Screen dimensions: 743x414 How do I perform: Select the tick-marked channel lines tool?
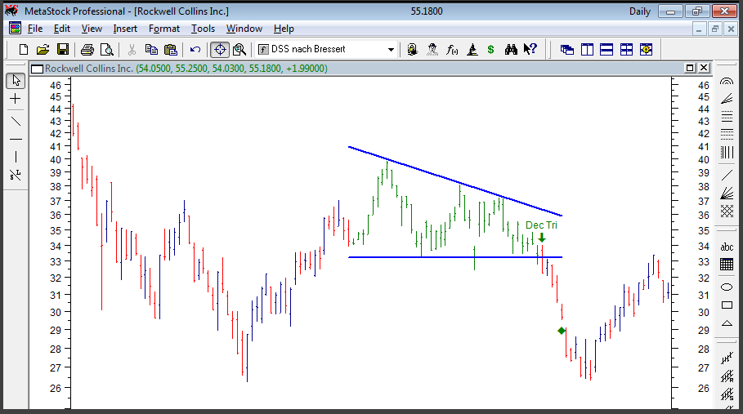[727, 358]
